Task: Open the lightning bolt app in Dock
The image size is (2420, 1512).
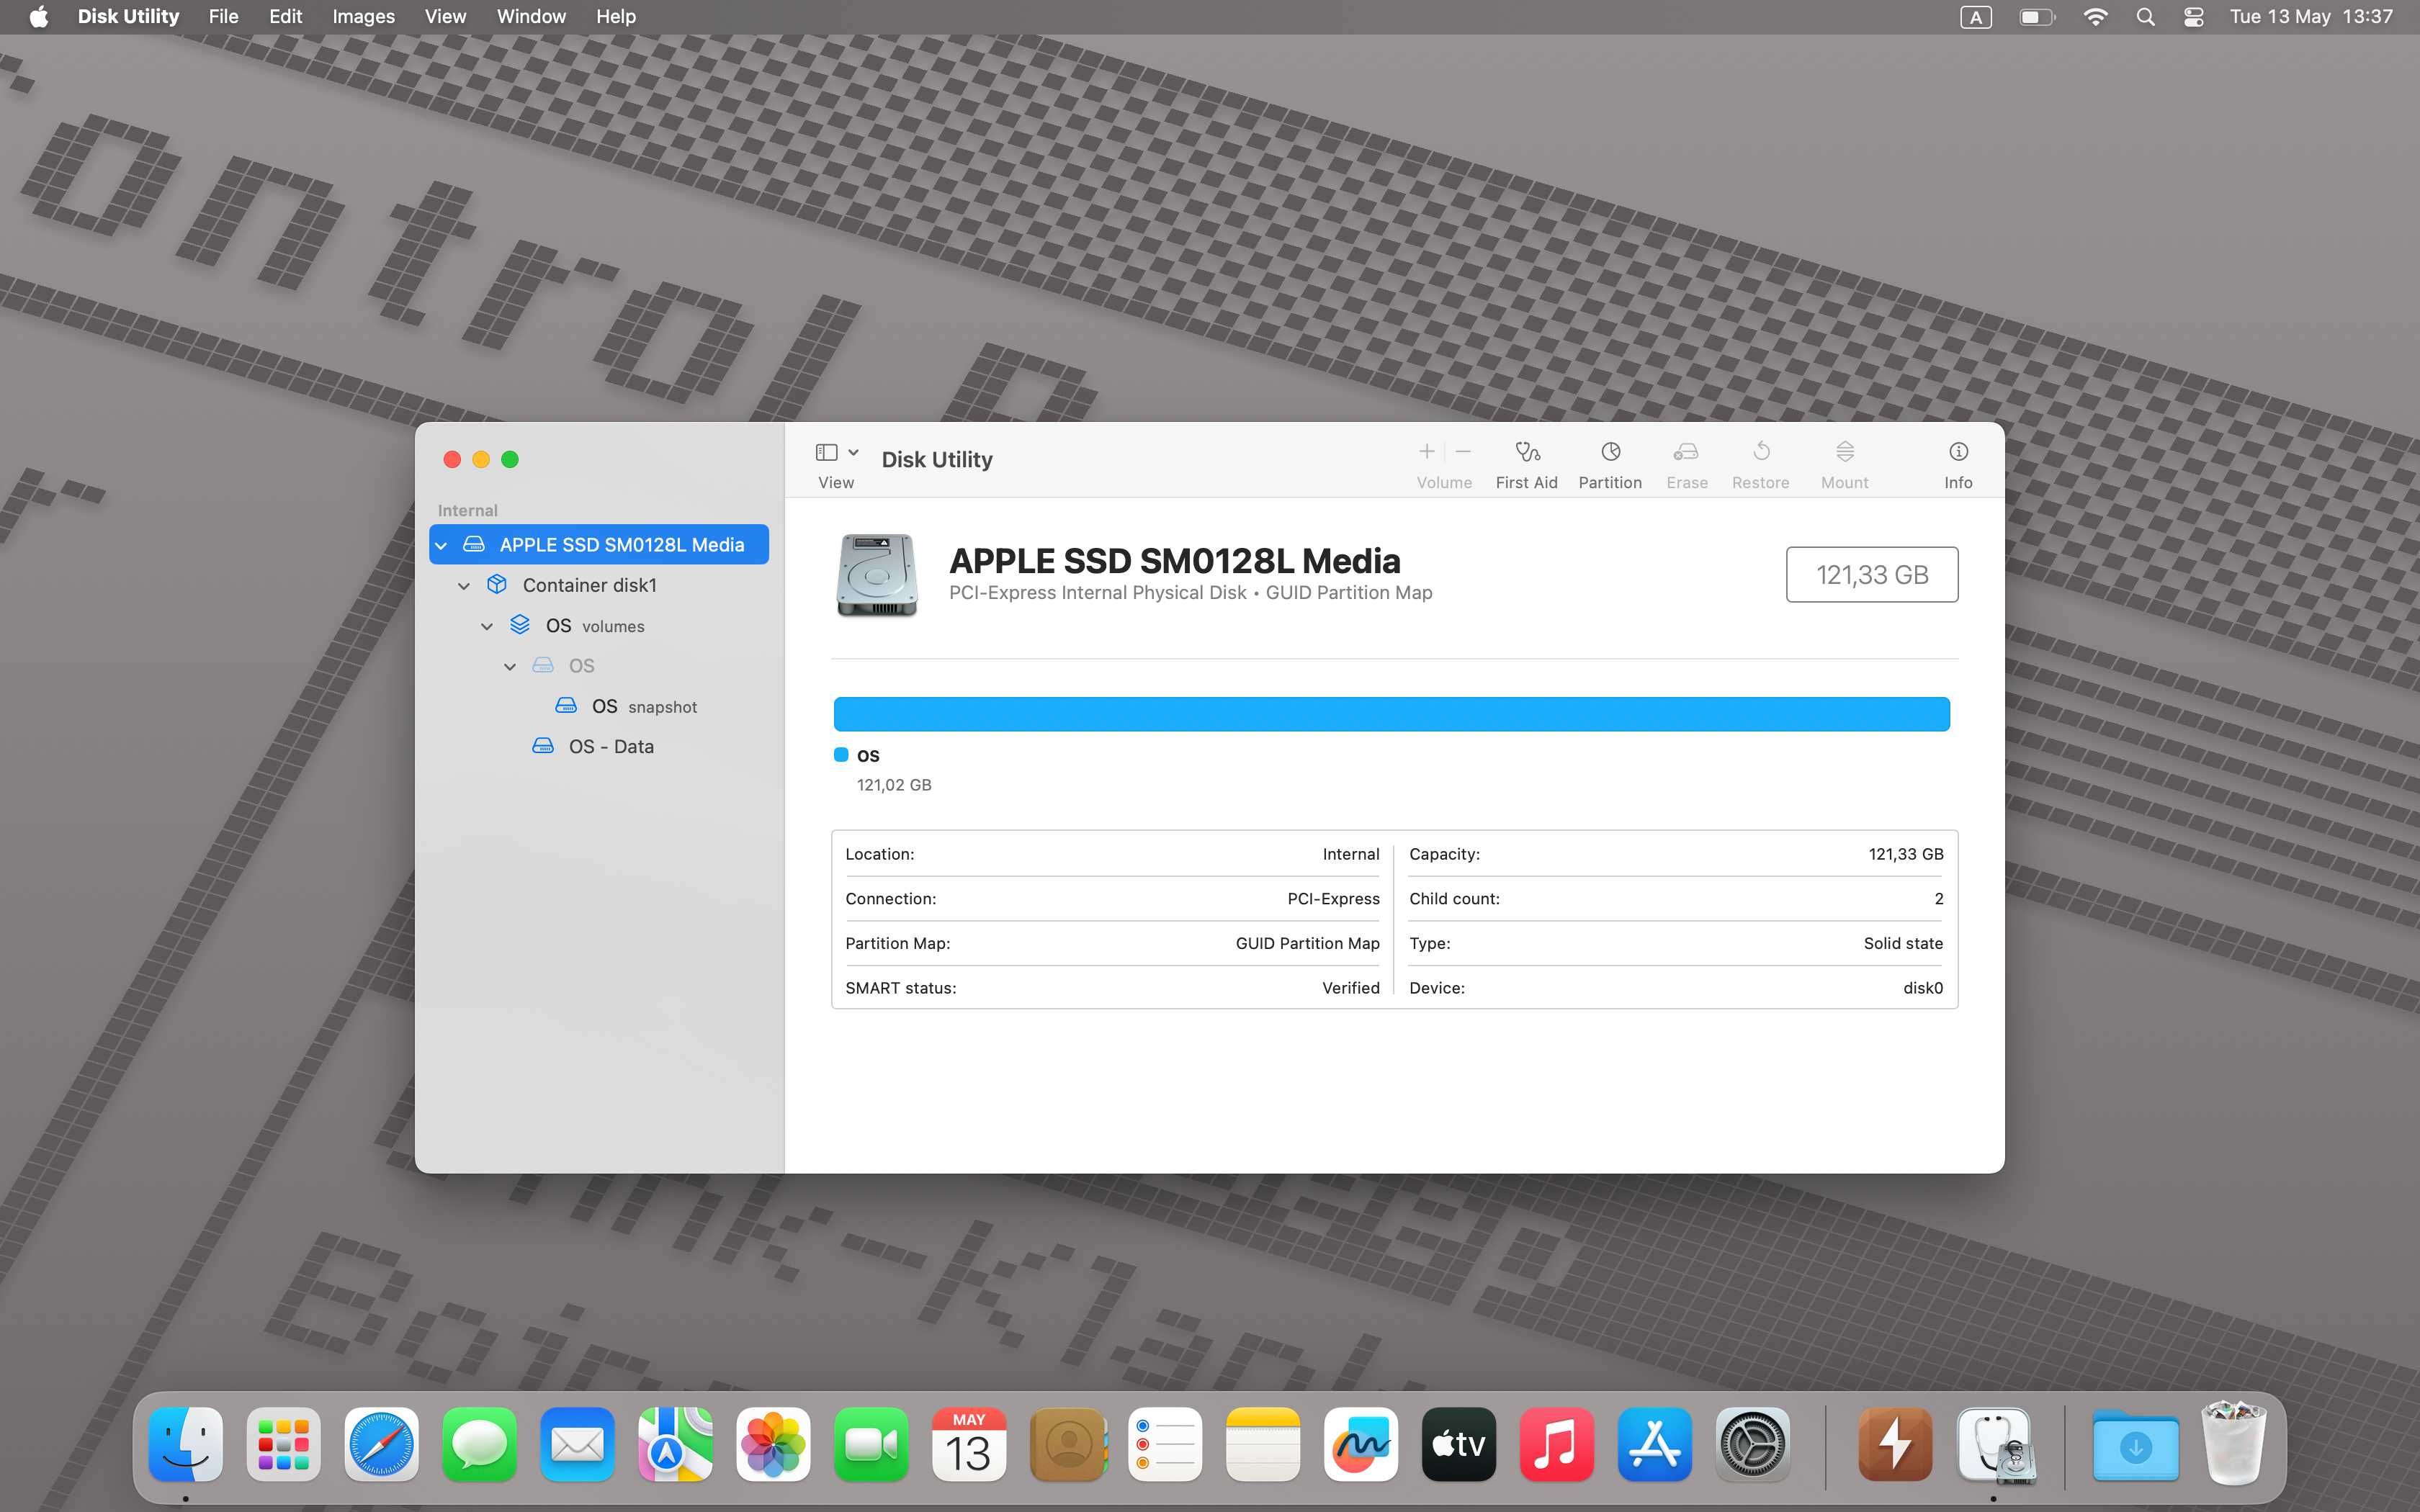Action: (x=1896, y=1444)
